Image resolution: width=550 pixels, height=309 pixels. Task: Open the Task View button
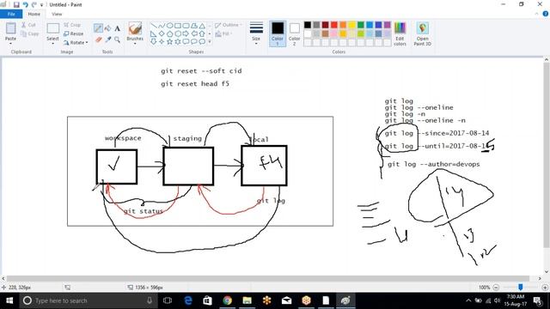click(168, 300)
